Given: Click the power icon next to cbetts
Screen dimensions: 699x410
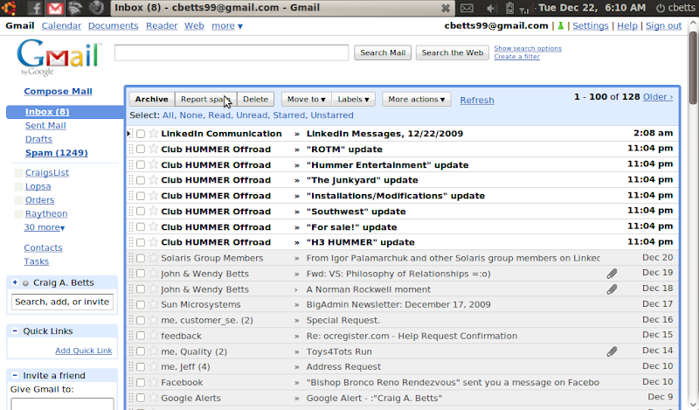Looking at the screenshot, I should click(661, 8).
